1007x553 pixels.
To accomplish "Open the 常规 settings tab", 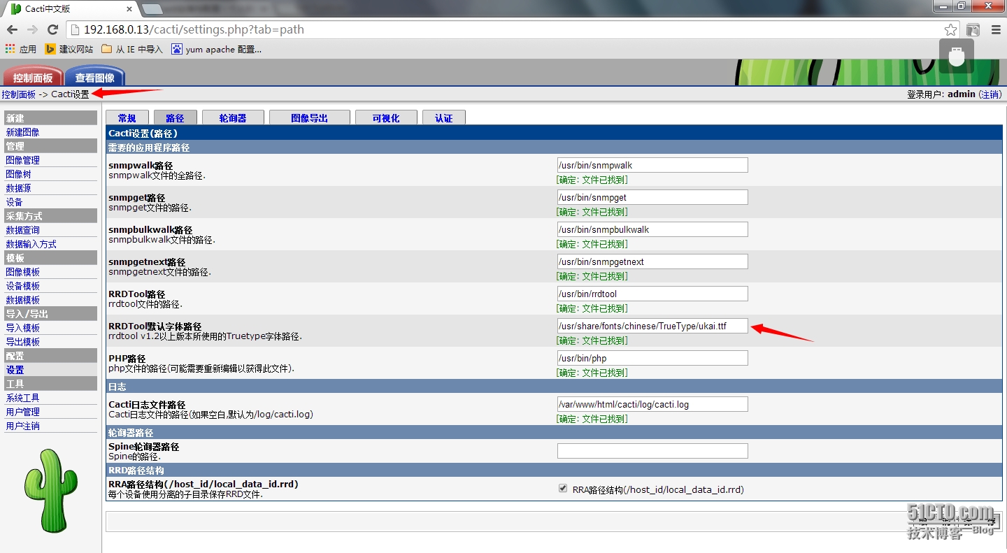I will pos(127,117).
